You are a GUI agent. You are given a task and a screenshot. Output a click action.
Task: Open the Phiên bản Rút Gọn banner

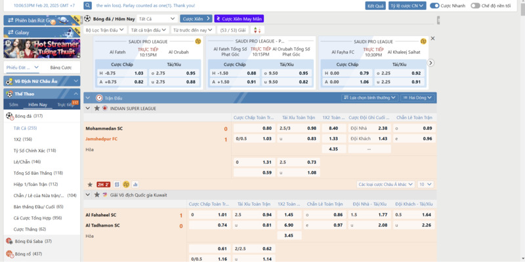(42, 20)
